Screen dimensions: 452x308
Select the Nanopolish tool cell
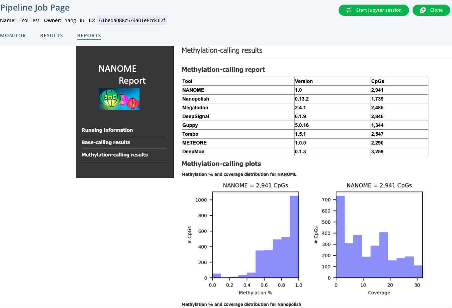[238, 99]
